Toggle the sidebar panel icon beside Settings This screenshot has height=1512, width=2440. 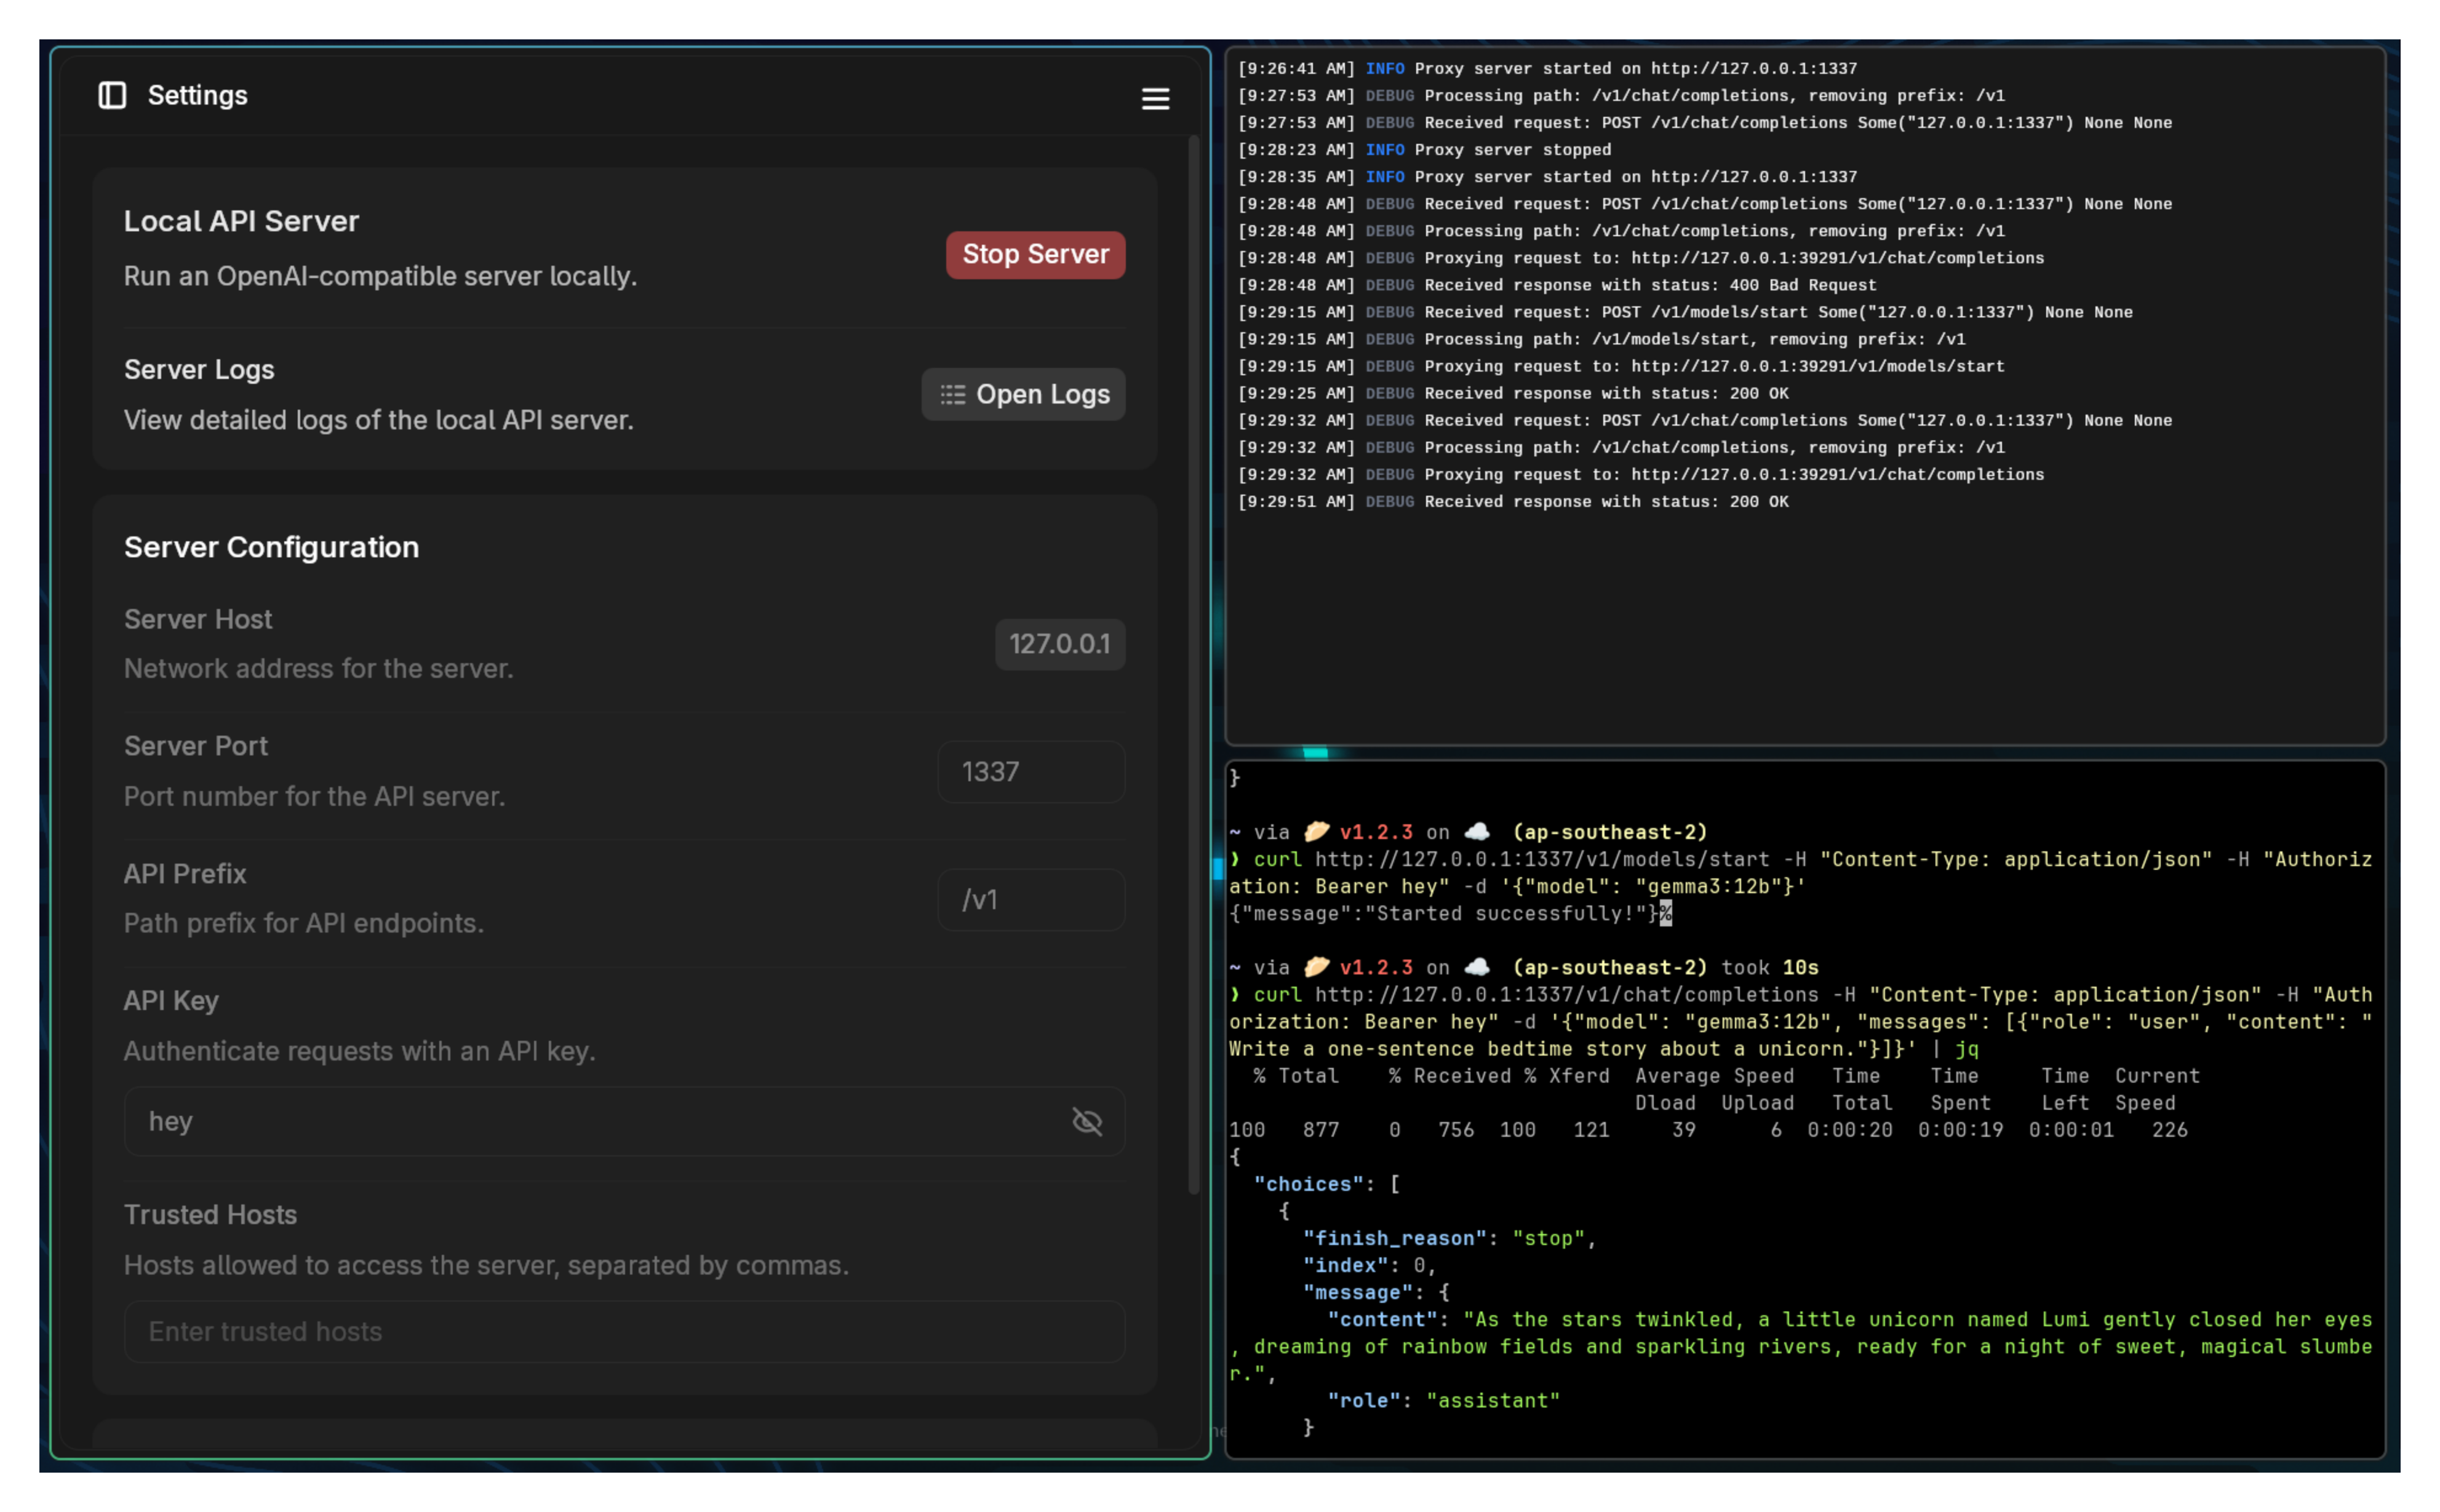coord(112,95)
